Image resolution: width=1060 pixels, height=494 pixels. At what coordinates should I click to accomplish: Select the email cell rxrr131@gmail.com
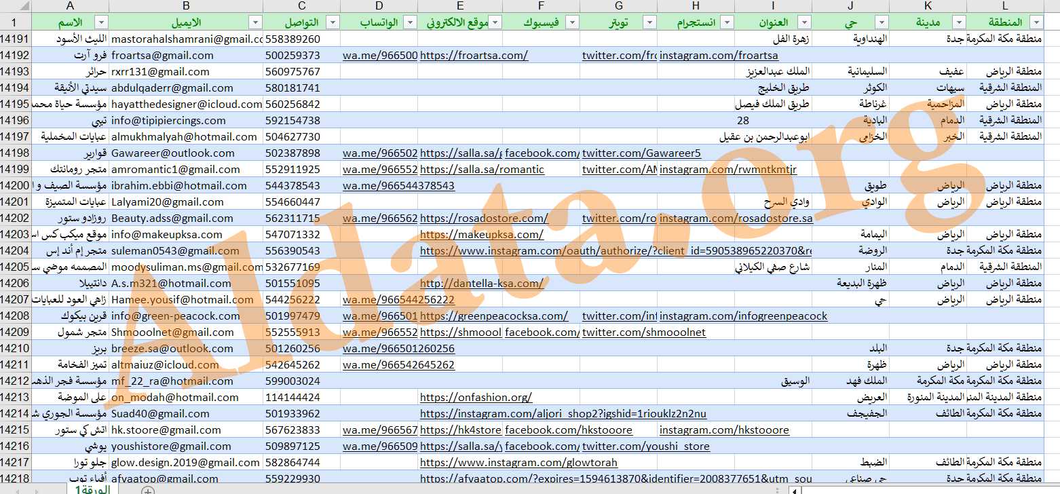pyautogui.click(x=187, y=71)
